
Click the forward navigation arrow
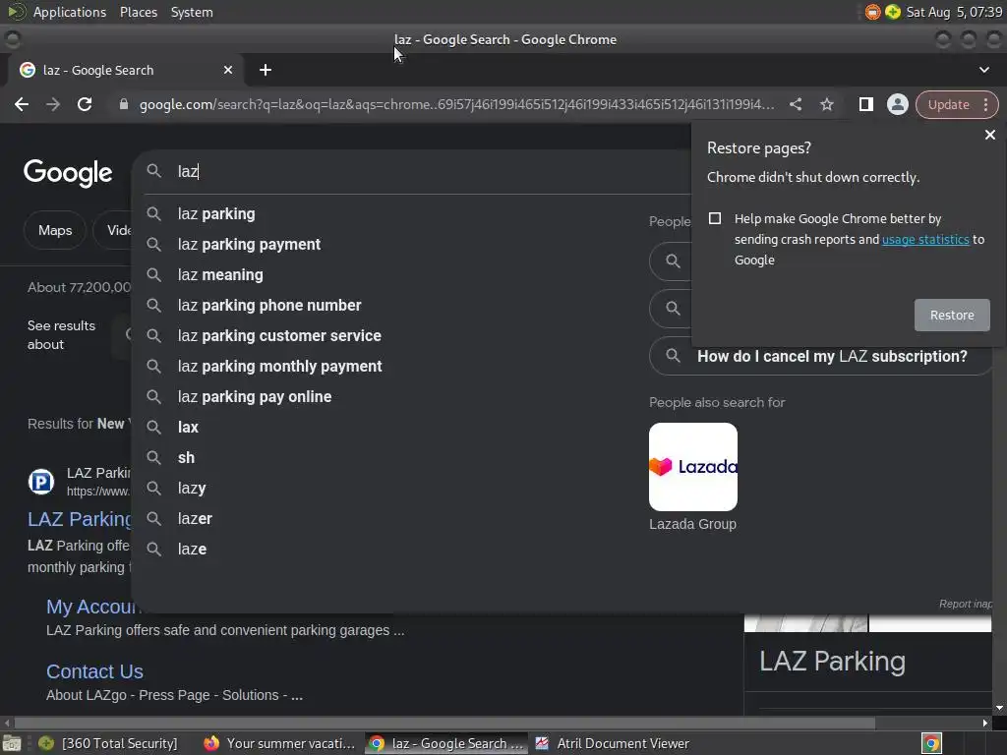53,104
